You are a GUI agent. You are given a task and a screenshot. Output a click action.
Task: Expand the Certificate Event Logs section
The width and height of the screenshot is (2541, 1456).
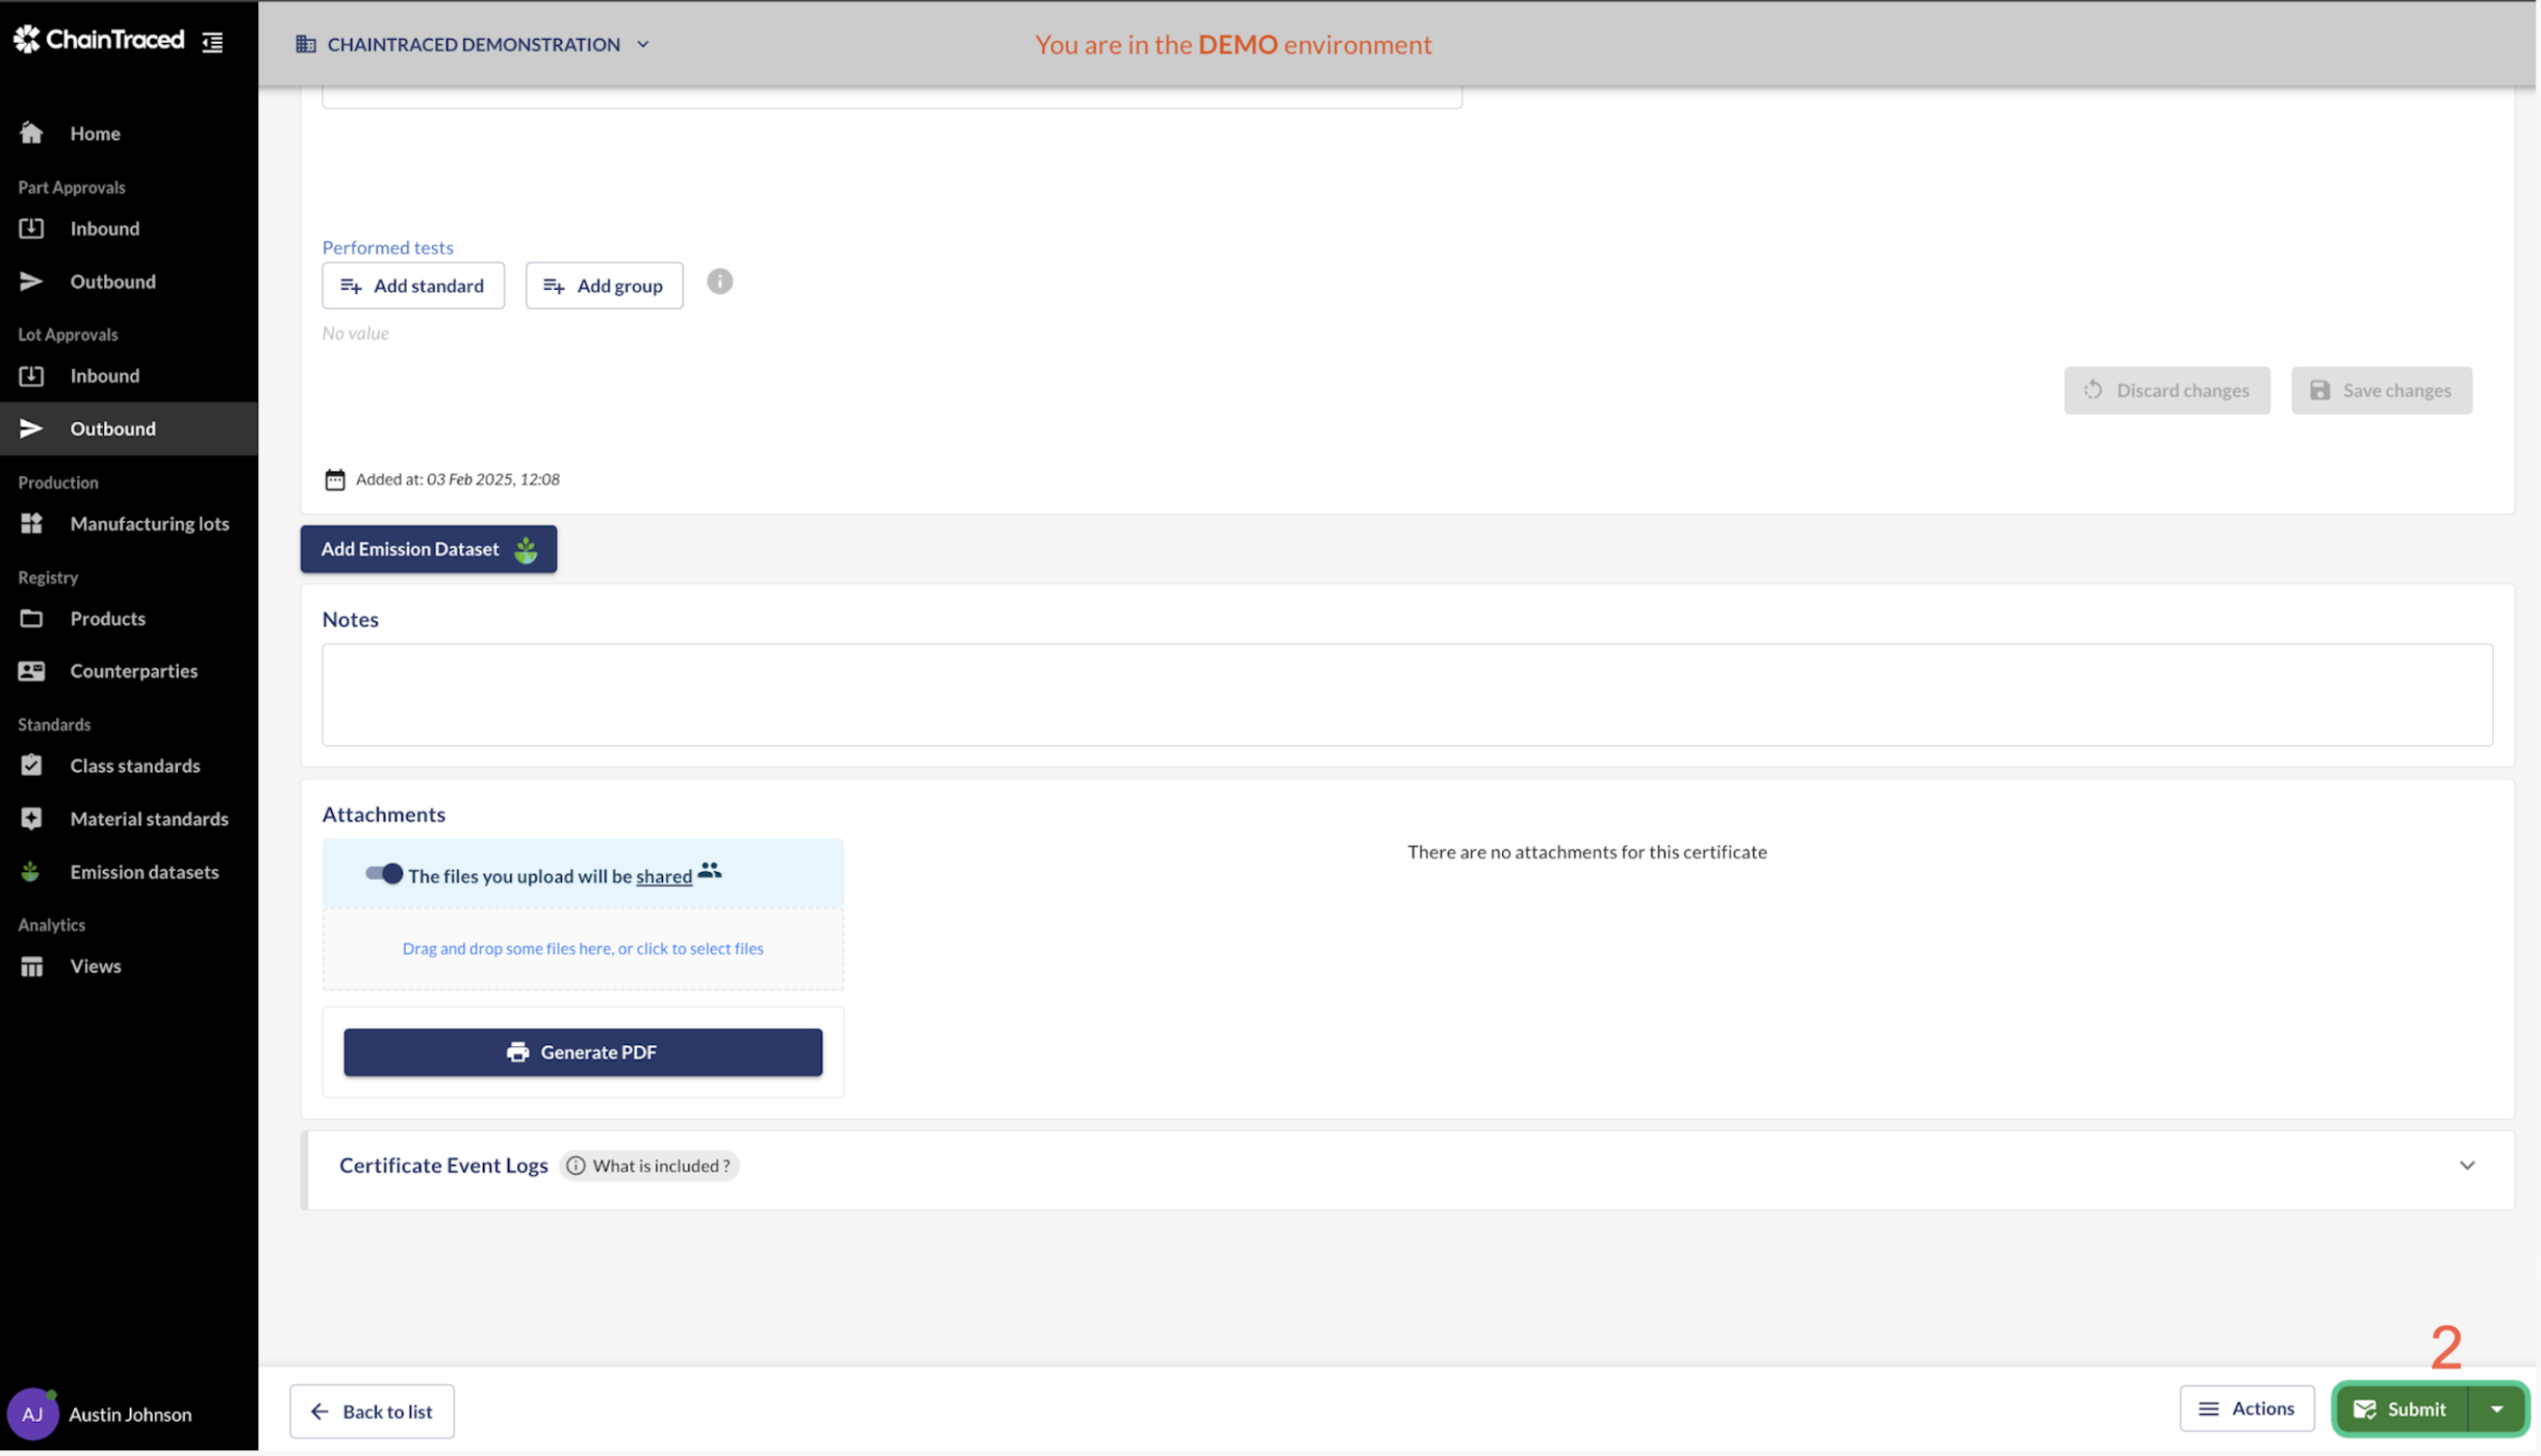point(2467,1165)
